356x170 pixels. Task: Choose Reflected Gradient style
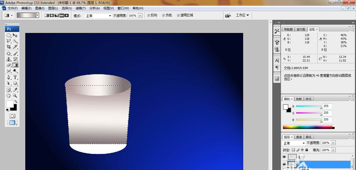click(62, 15)
